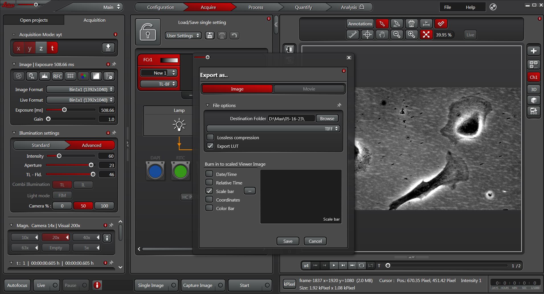
Task: Open the Process workflow tab
Action: click(256, 7)
